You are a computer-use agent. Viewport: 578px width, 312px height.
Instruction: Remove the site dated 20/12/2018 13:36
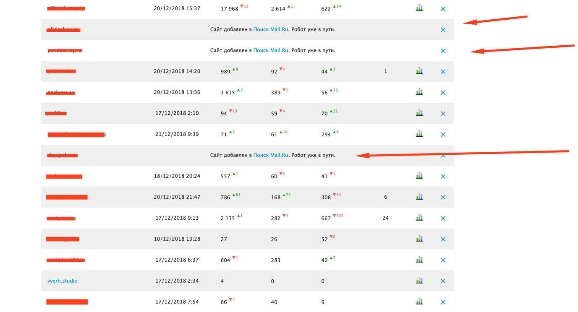point(443,93)
